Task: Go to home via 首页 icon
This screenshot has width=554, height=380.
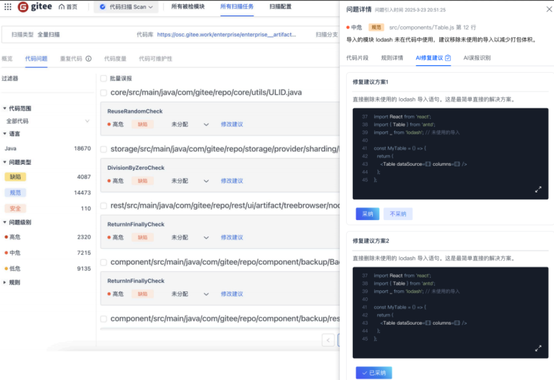Action: tap(68, 7)
